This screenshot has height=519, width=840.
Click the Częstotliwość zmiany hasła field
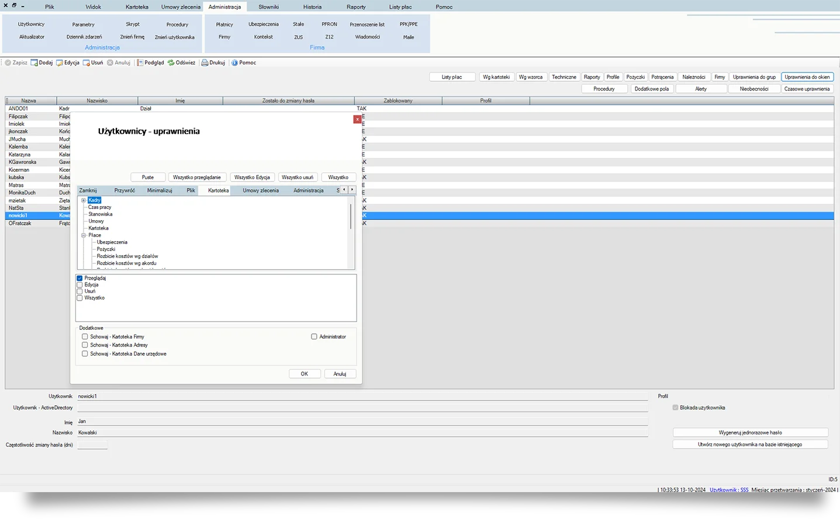pos(92,445)
